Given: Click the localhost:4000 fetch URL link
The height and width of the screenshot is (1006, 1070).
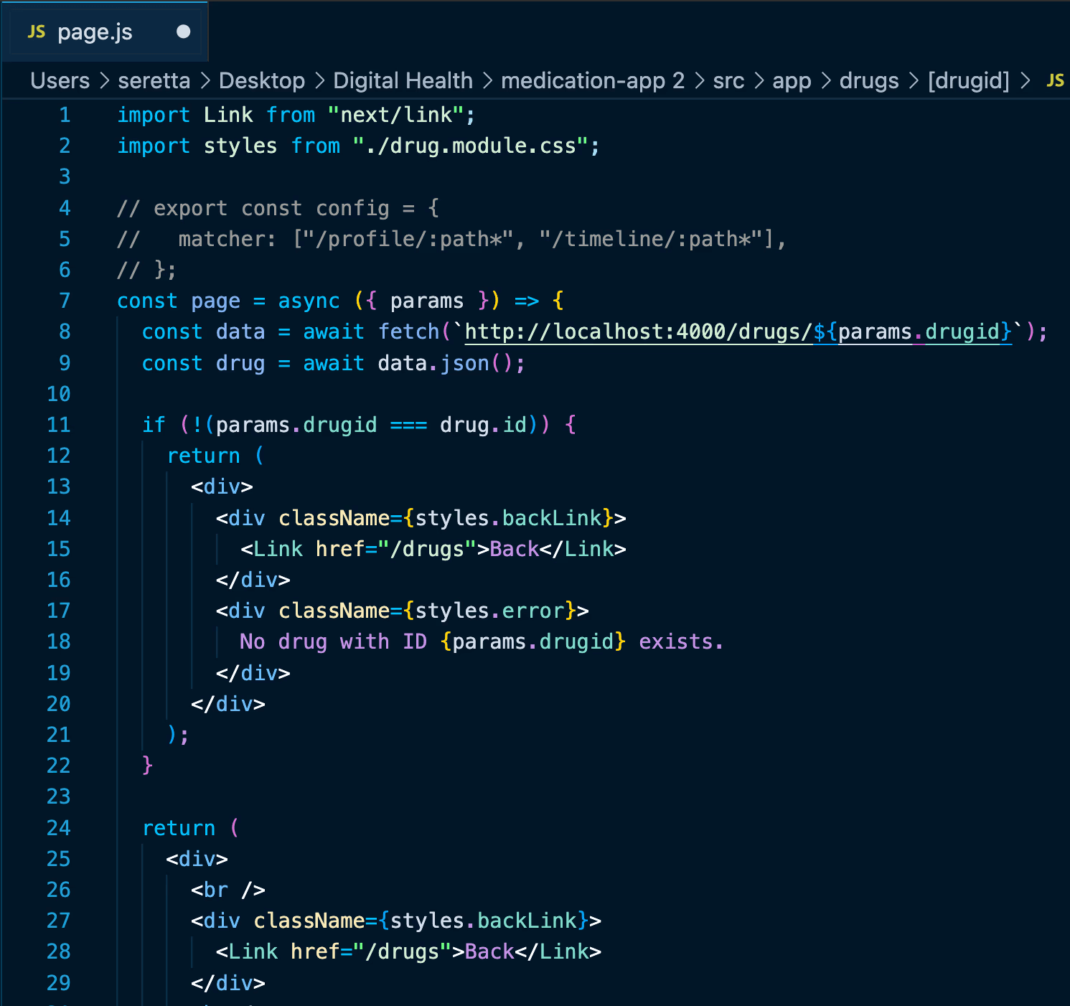Looking at the screenshot, I should click(738, 332).
